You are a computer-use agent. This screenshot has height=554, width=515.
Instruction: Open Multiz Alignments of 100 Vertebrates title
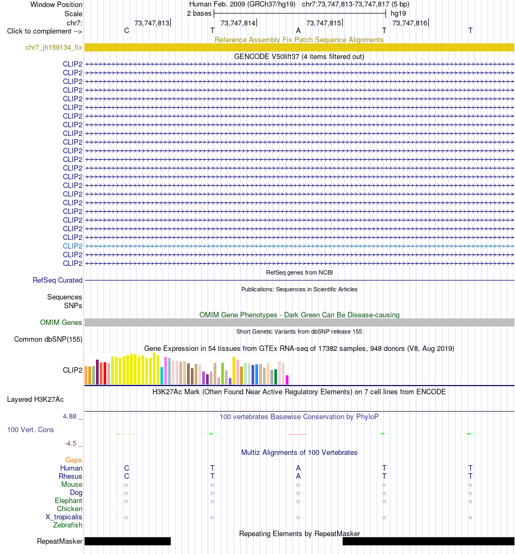point(299,453)
